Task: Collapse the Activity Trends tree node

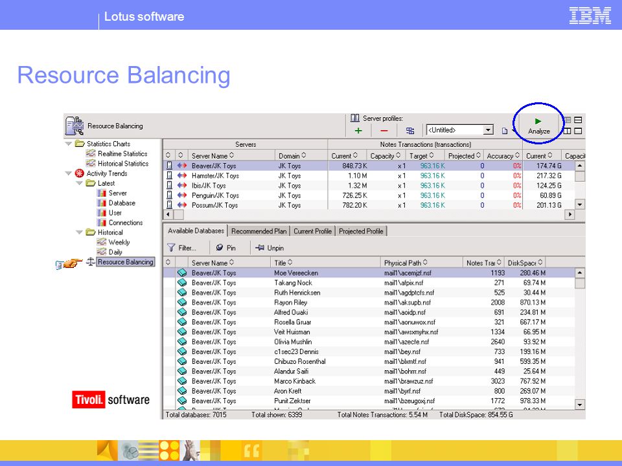Action: click(x=69, y=173)
